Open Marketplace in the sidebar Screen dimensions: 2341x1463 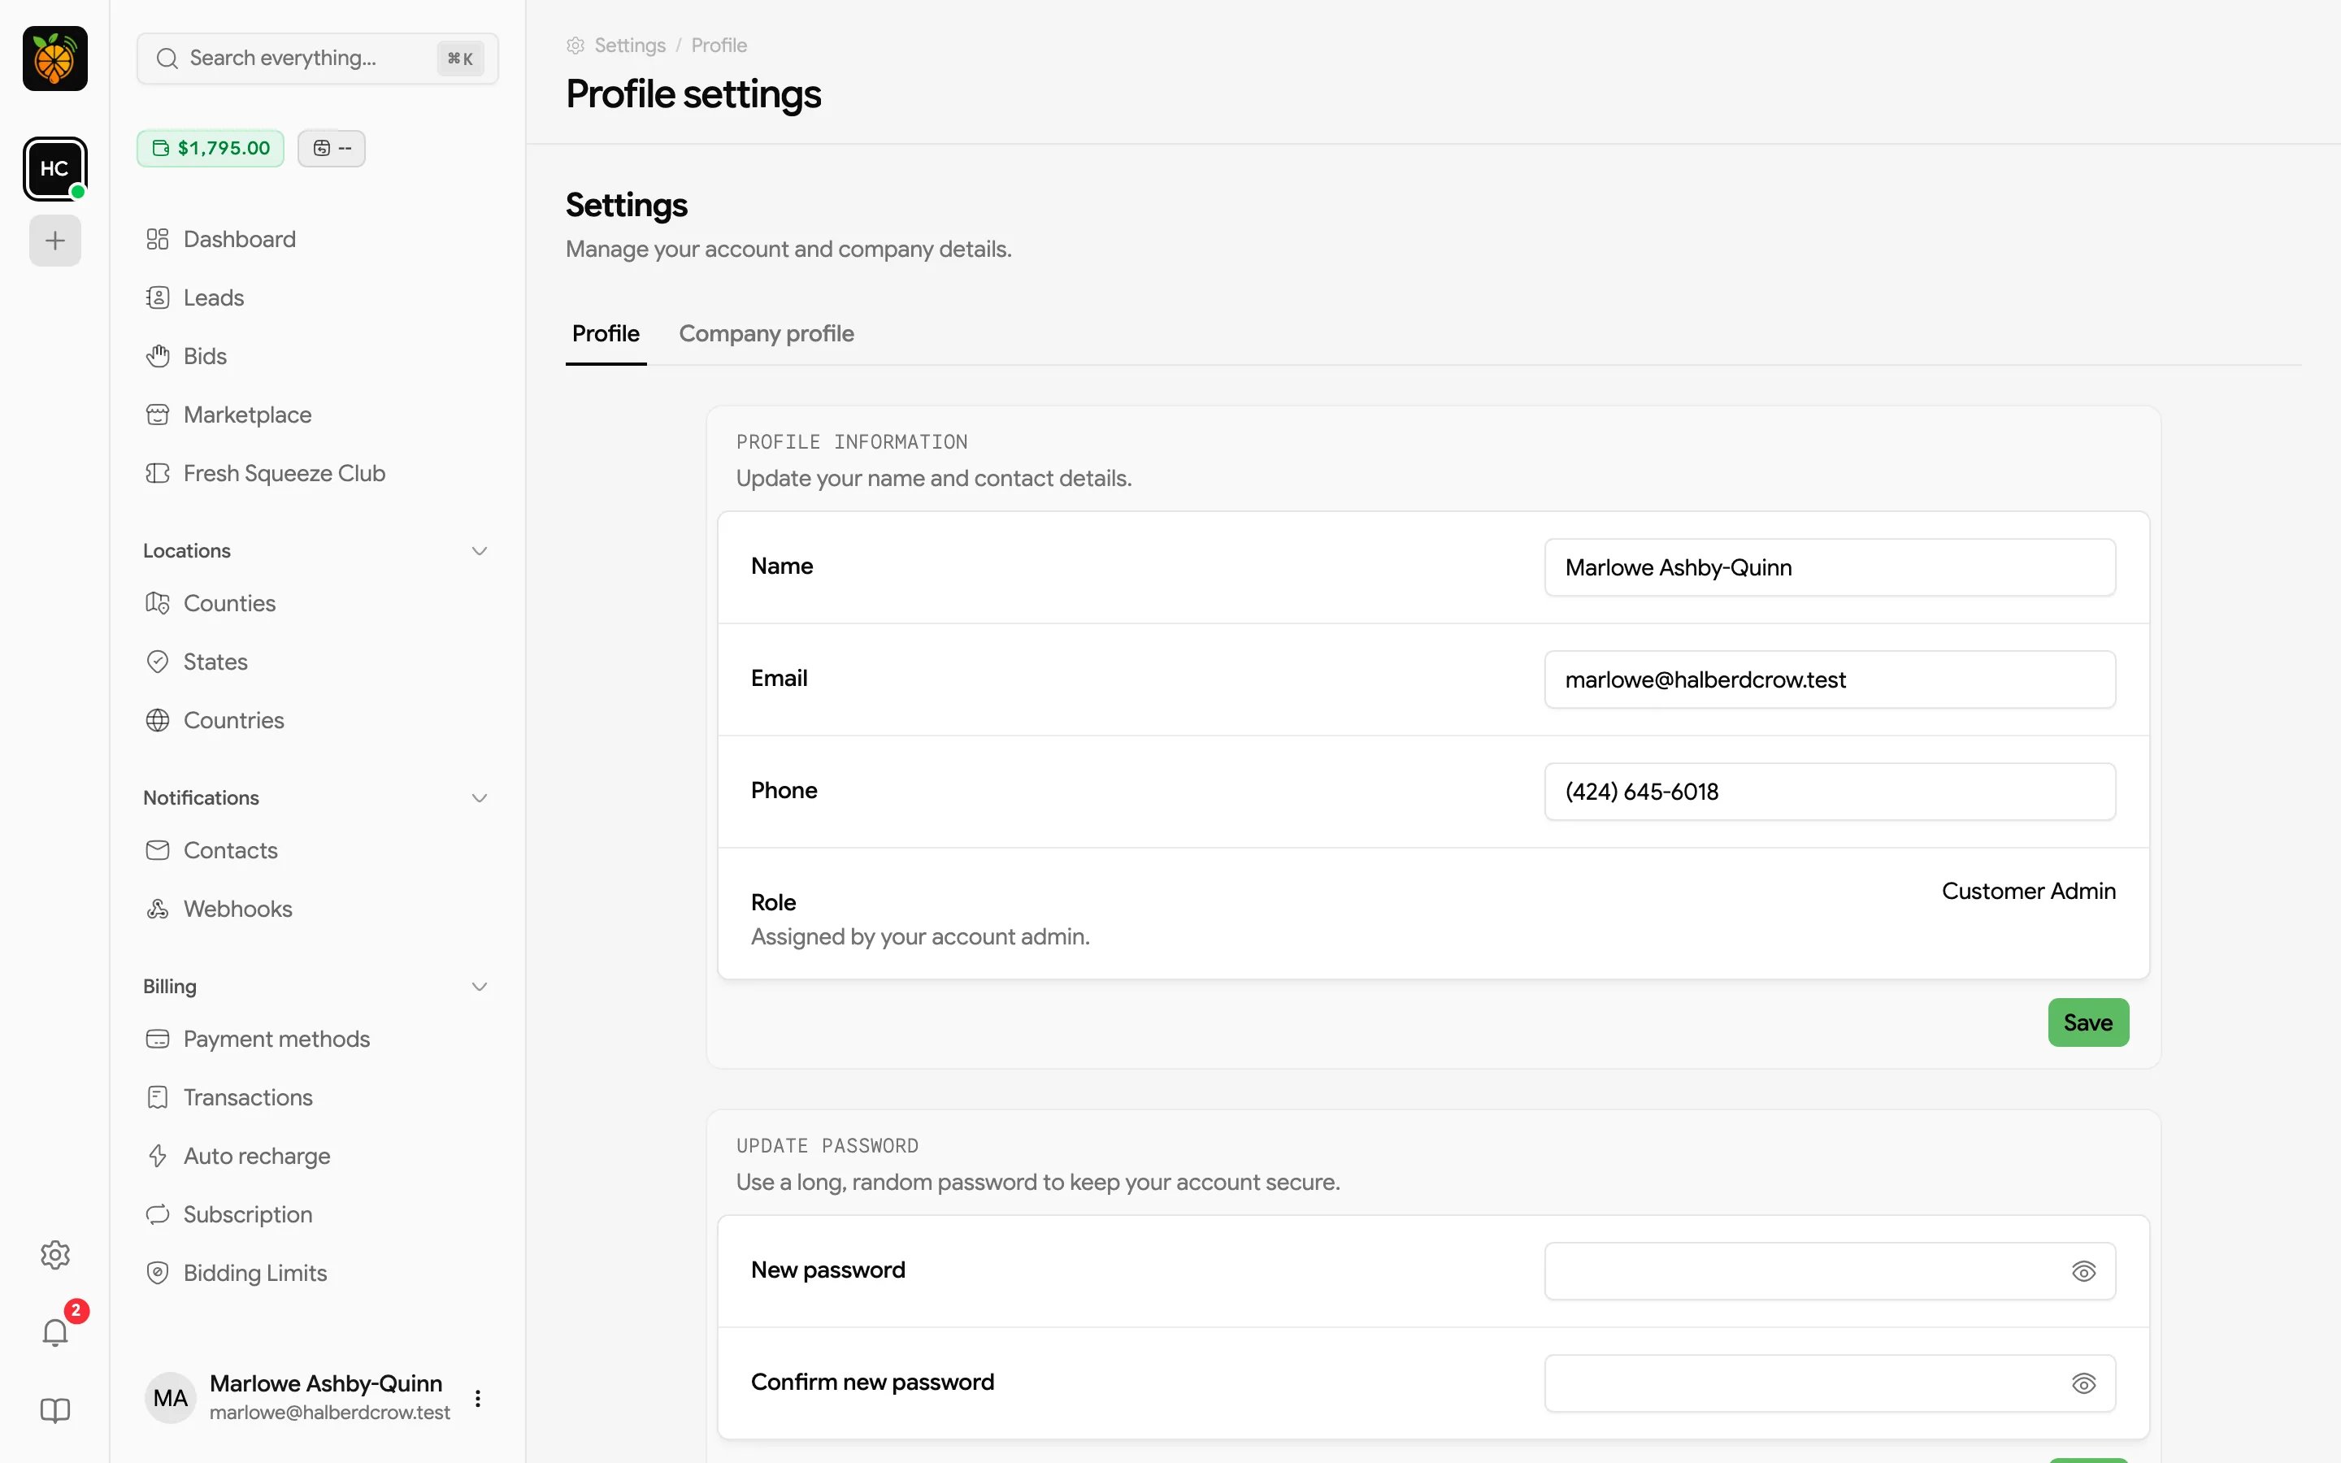point(317,415)
